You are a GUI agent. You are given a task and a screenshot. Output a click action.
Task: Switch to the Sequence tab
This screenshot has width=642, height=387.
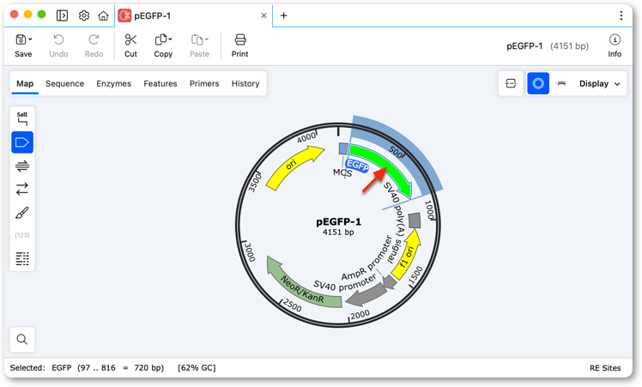64,83
